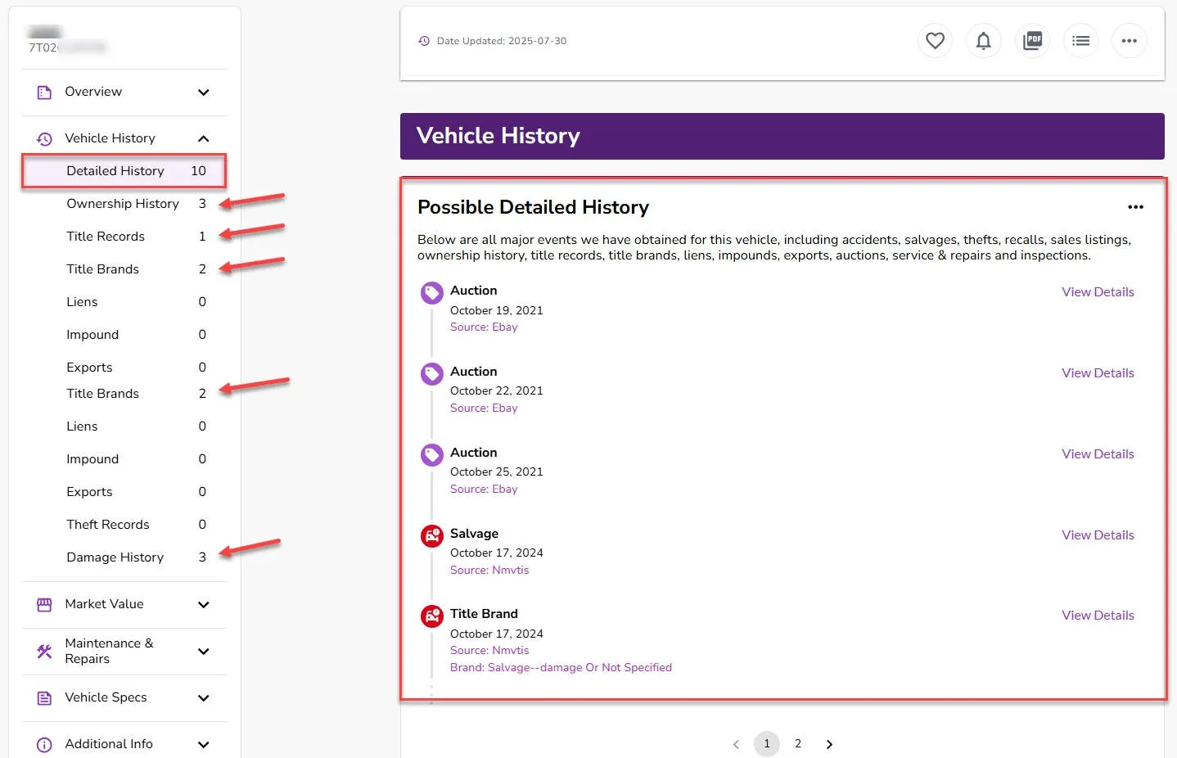The height and width of the screenshot is (758, 1177).
Task: View Details for October 19 auction
Action: pos(1098,292)
